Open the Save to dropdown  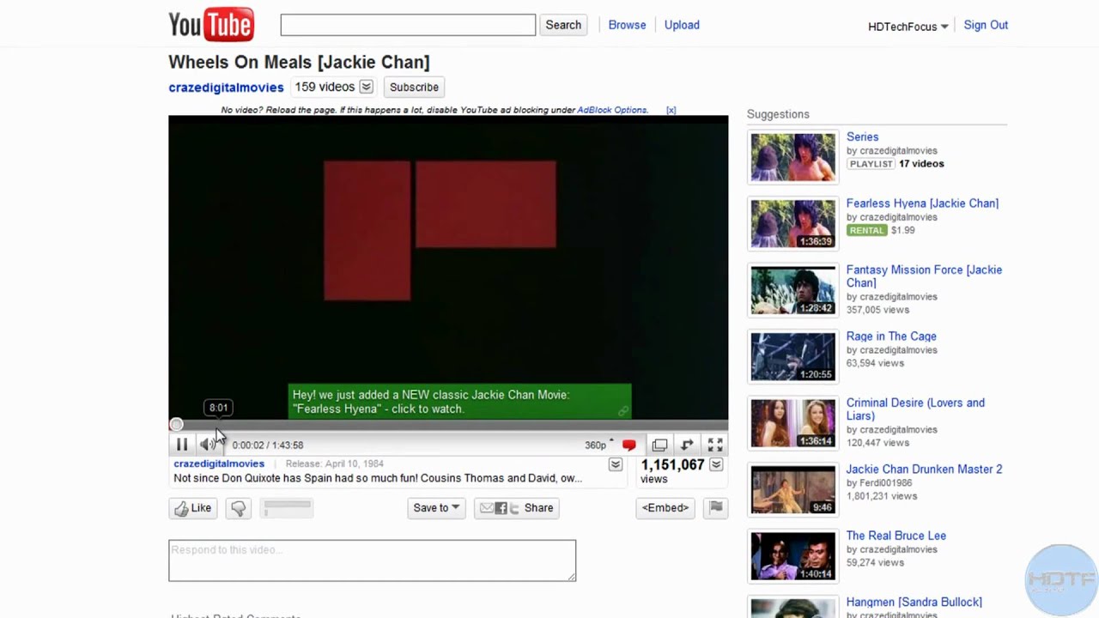coord(436,508)
